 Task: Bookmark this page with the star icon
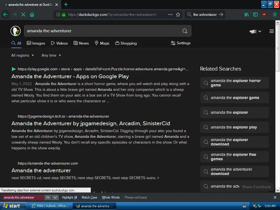[x=178, y=14]
